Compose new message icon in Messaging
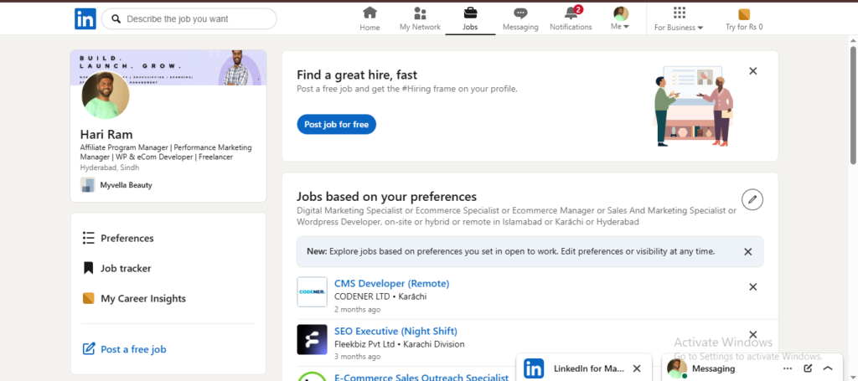858x381 pixels. (x=809, y=368)
